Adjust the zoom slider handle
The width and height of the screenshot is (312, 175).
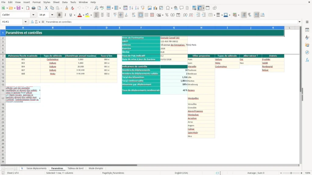pyautogui.click(x=291, y=173)
